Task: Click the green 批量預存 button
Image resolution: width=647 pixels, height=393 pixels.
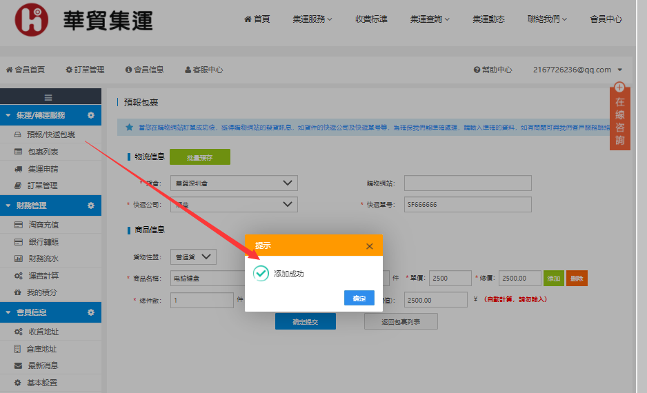Action: (199, 157)
